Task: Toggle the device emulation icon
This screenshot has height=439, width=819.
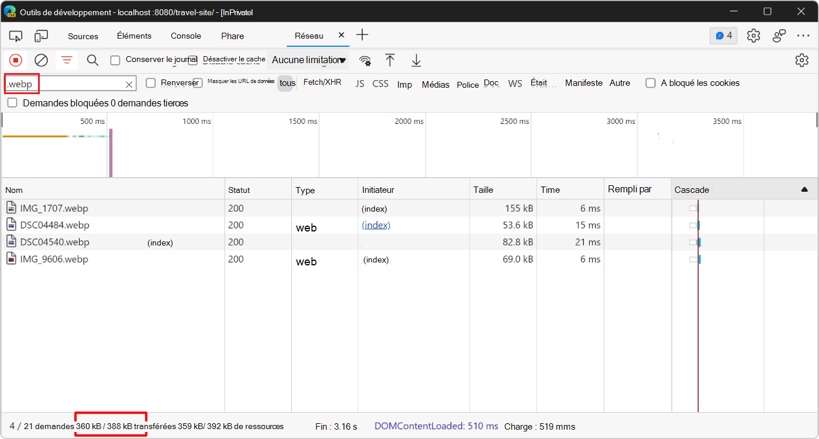Action: pos(41,36)
